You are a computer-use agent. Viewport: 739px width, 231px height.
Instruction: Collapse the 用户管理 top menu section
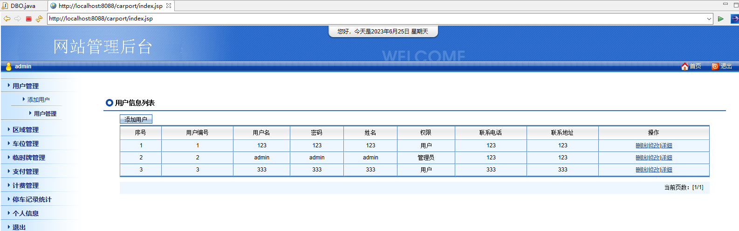[x=26, y=86]
